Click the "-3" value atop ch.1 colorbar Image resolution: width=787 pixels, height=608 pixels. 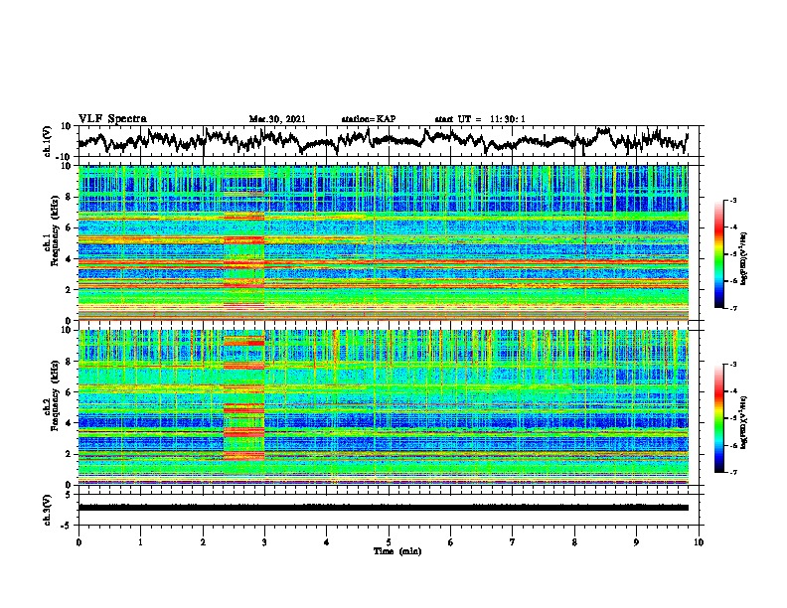(732, 201)
